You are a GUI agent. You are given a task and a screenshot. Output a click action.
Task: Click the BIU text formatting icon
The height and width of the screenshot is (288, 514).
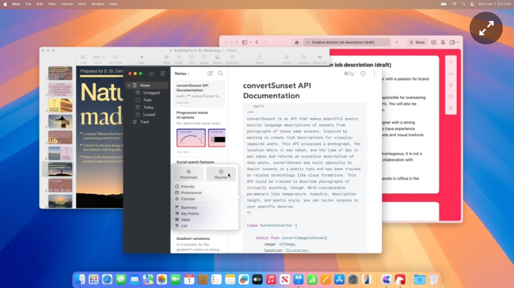pyautogui.click(x=349, y=74)
